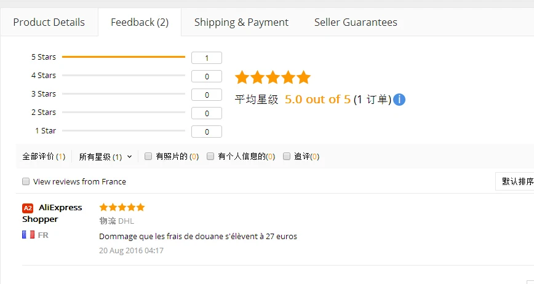The image size is (534, 284).
Task: Click the 全部评价 all reviews filter
Action: pos(44,157)
